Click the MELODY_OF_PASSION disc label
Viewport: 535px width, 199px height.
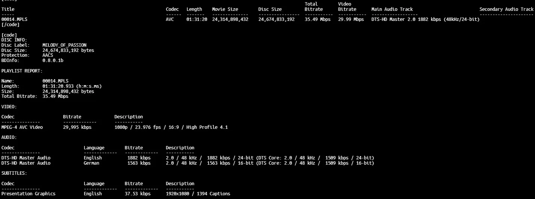[x=64, y=45]
